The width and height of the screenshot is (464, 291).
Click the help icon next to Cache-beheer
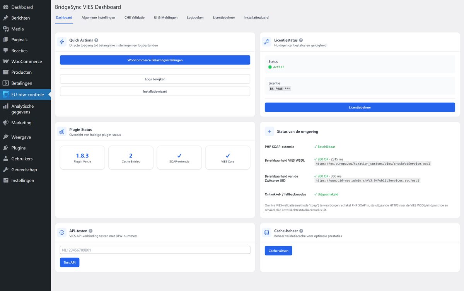coord(301,231)
